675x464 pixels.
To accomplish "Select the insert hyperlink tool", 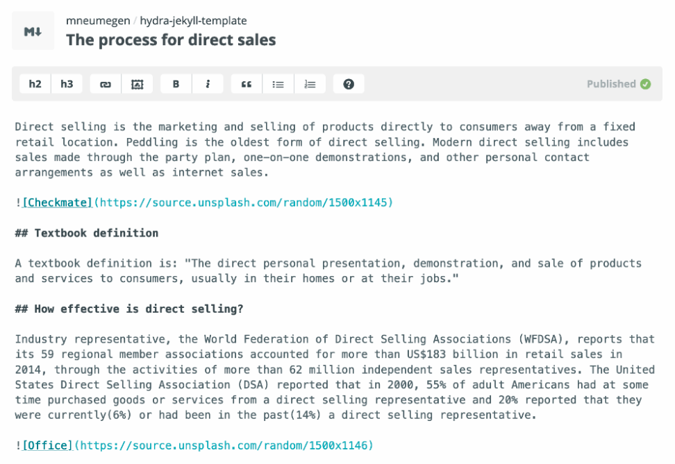I will [x=104, y=83].
